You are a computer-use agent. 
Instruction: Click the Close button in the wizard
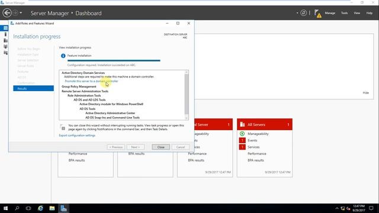160,147
